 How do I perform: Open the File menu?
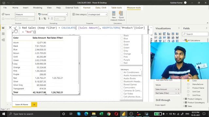coord(5,8)
